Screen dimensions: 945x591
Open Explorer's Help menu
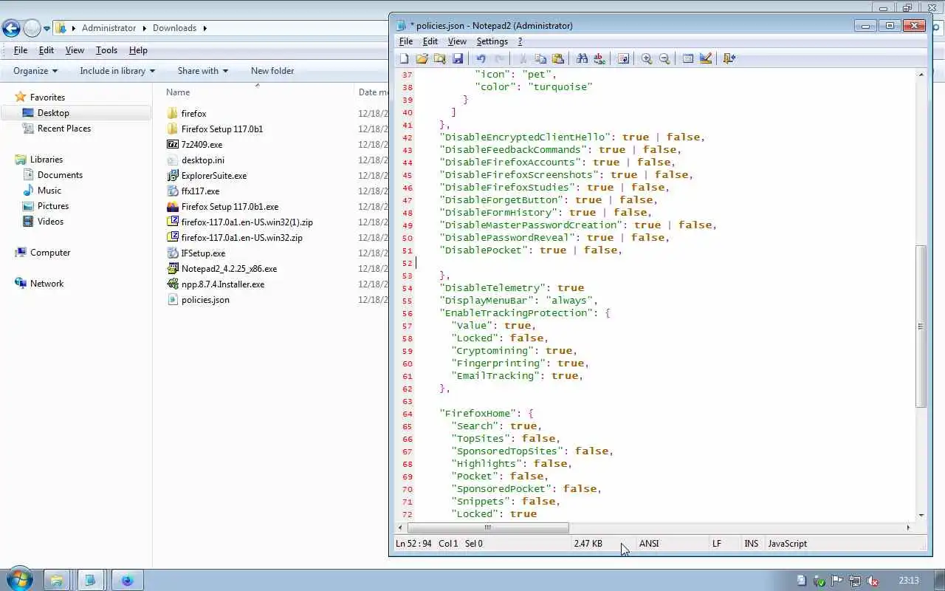click(138, 50)
